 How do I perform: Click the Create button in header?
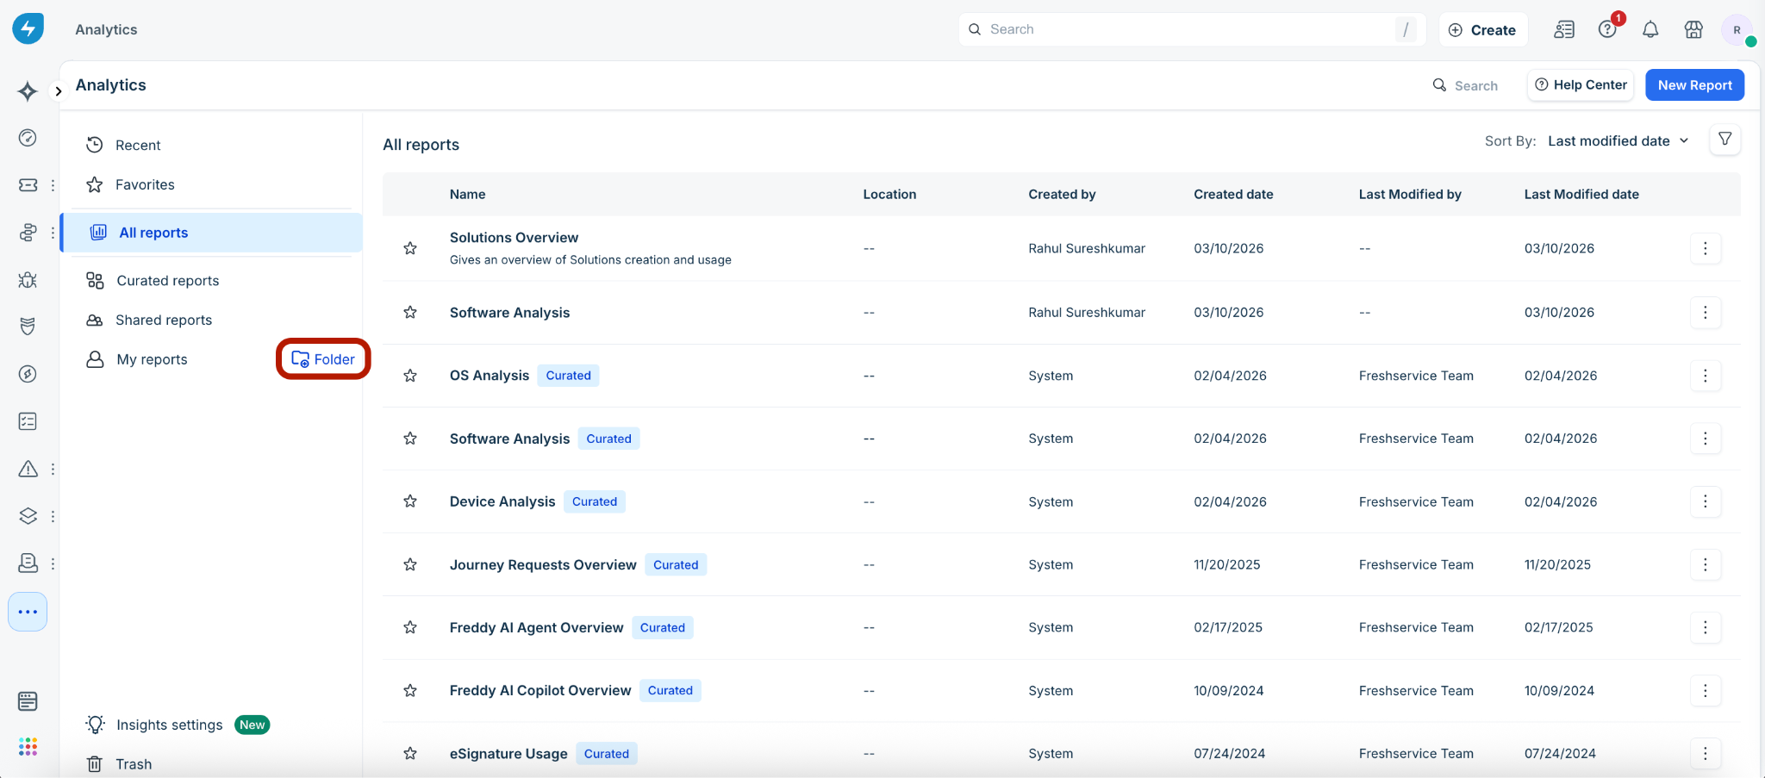pyautogui.click(x=1483, y=29)
